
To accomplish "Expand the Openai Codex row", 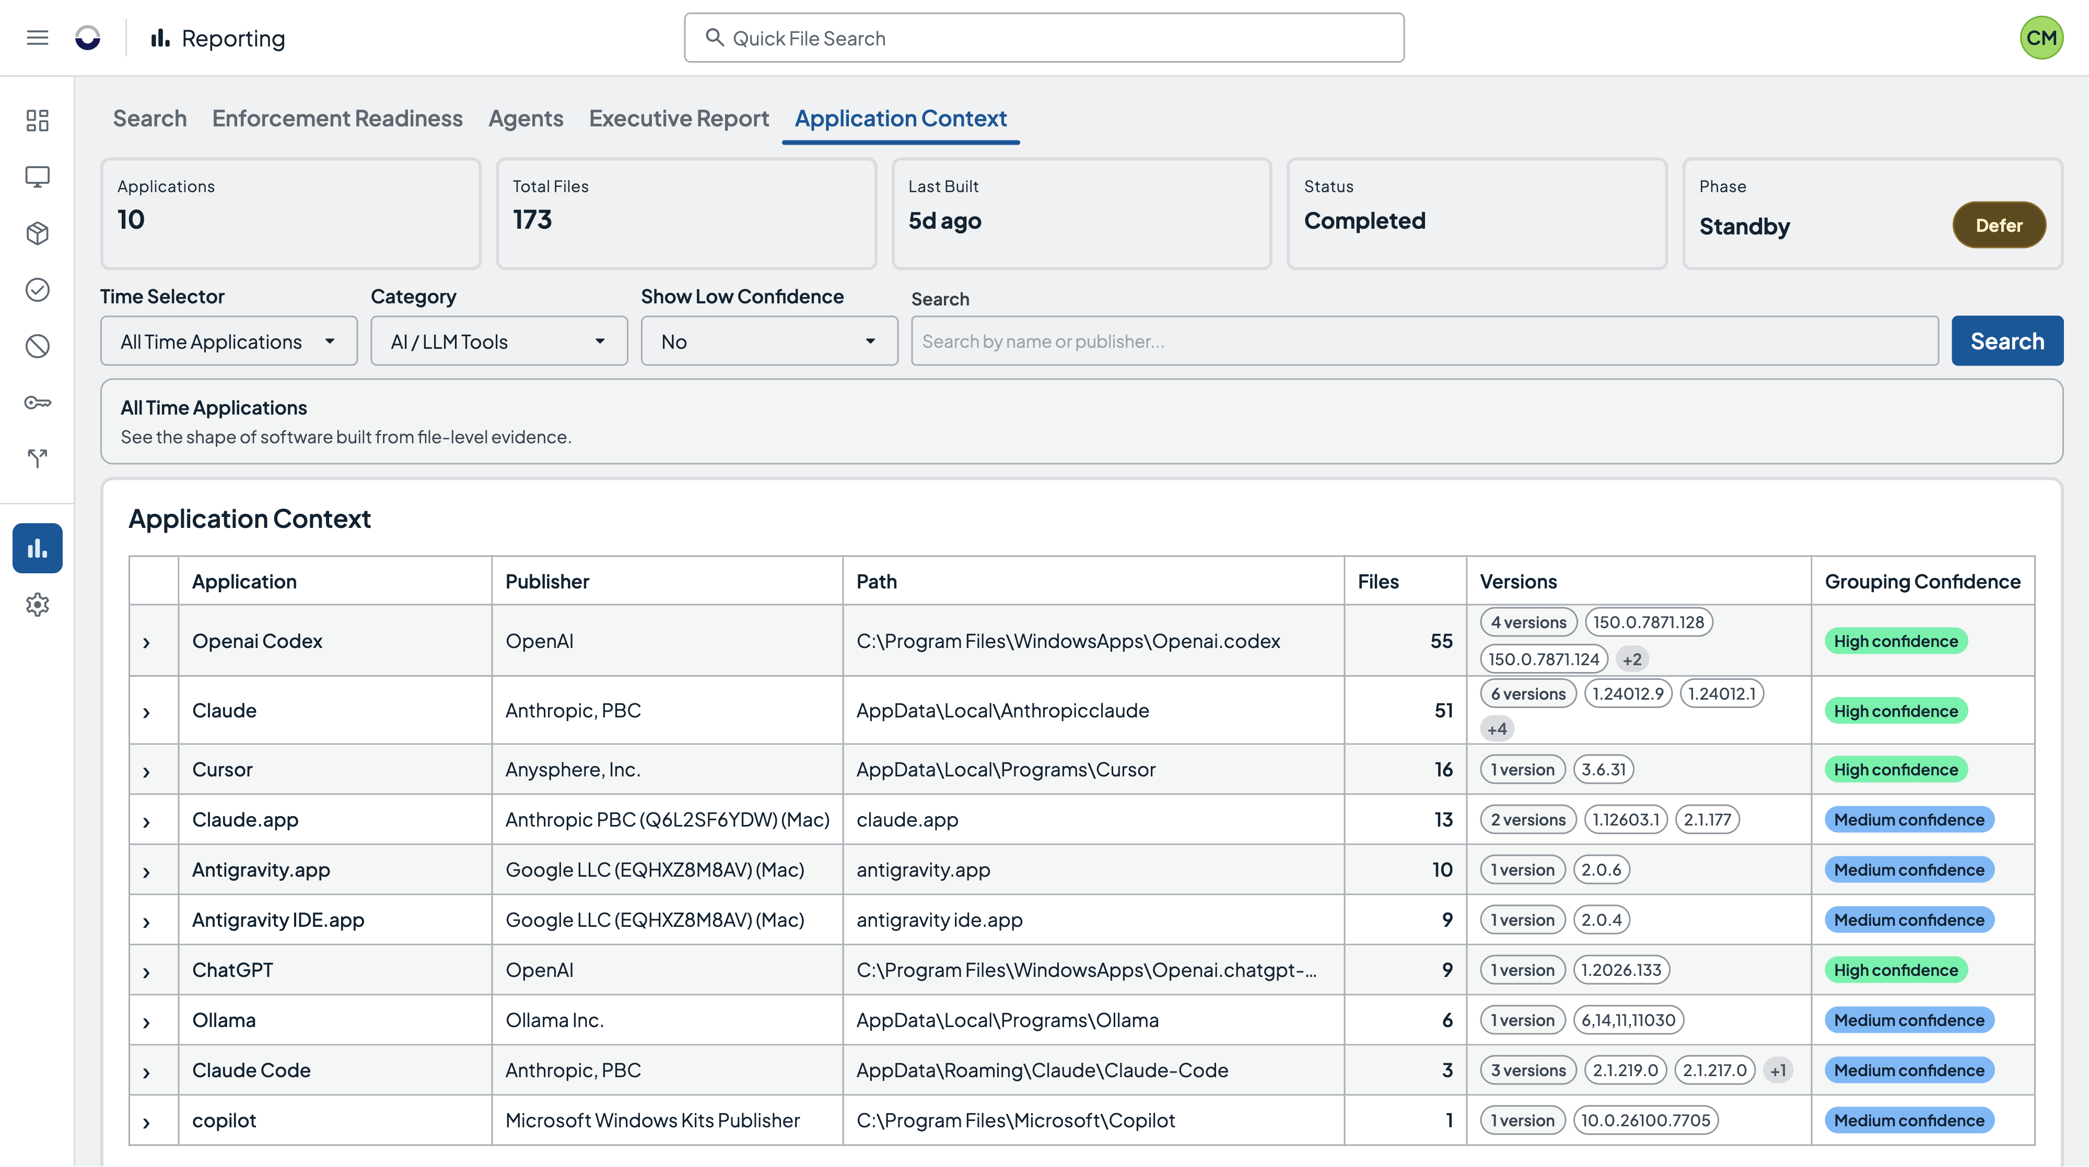I will [x=147, y=643].
